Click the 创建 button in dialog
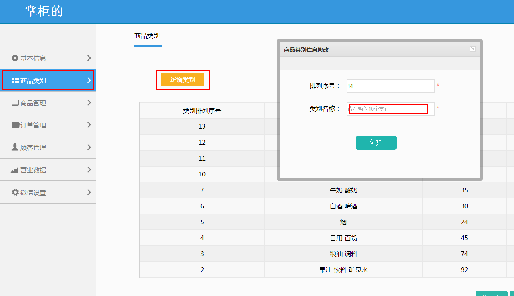 [x=376, y=143]
